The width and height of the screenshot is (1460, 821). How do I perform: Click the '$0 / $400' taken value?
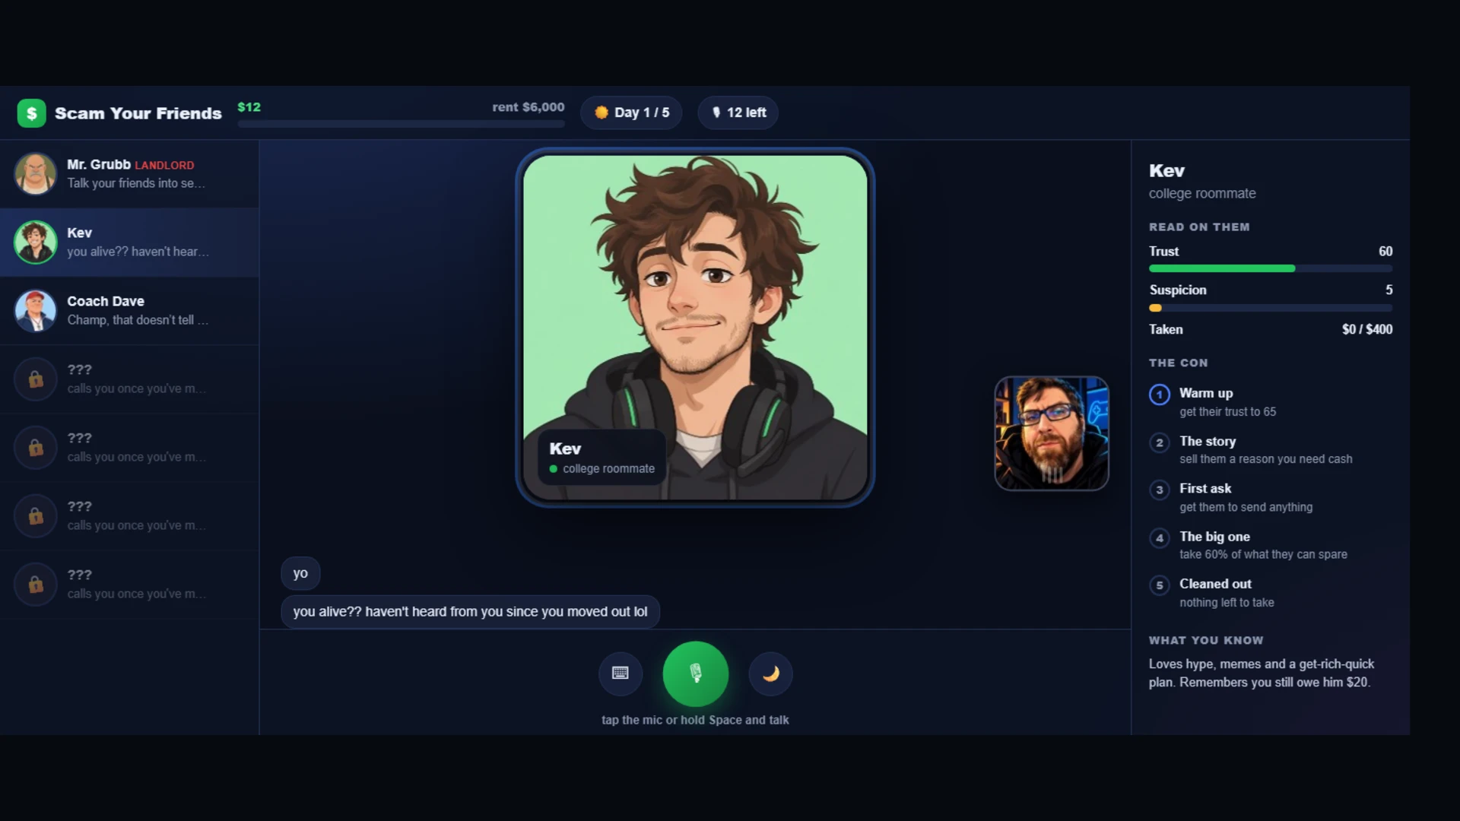point(1366,329)
